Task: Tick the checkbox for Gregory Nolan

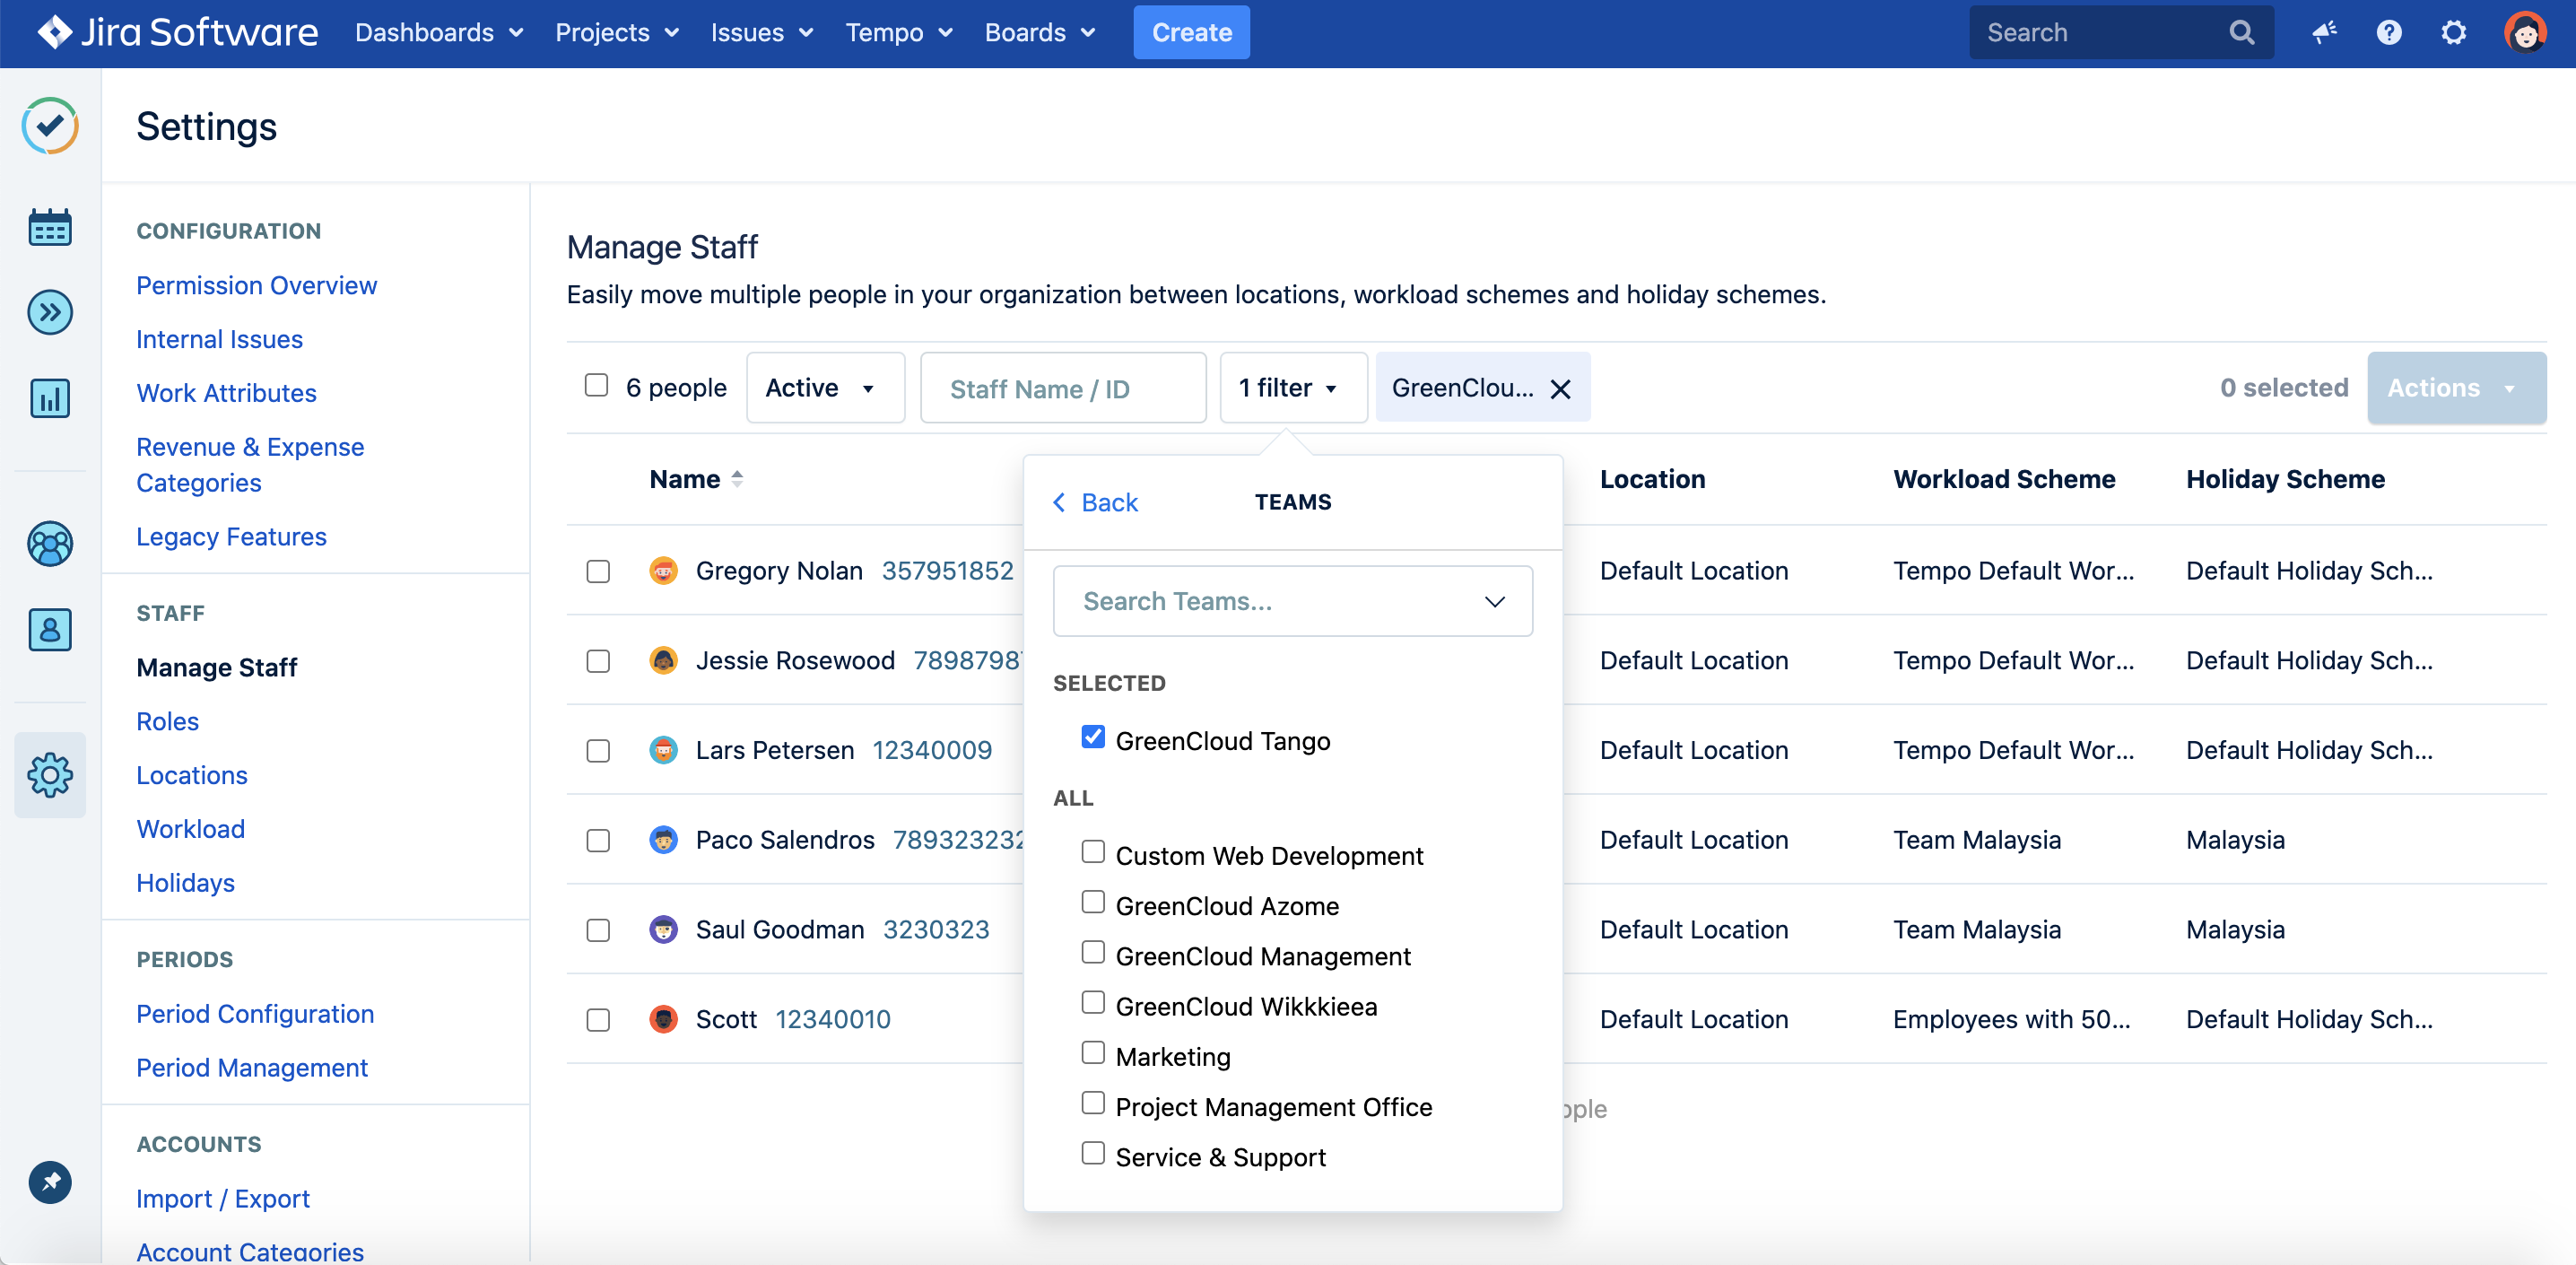Action: (x=598, y=571)
